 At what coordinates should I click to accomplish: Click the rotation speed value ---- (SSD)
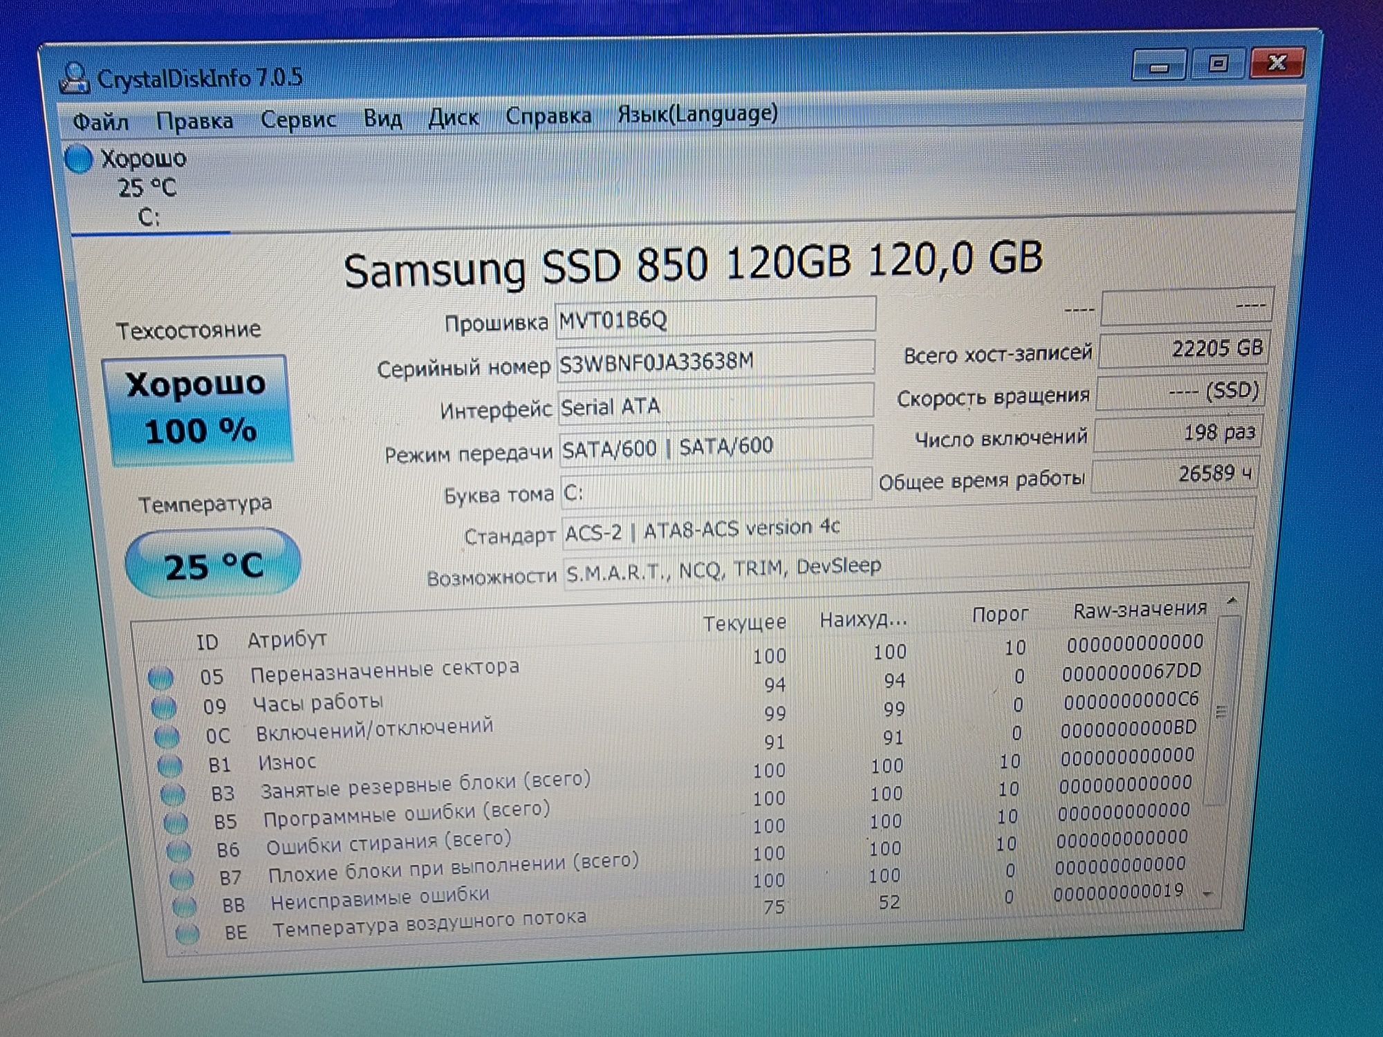click(1180, 392)
